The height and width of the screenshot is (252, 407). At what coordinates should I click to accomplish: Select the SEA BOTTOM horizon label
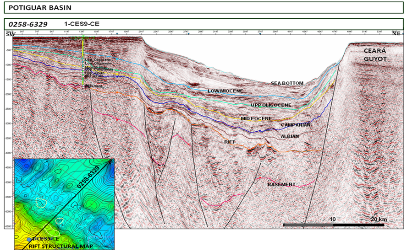click(x=287, y=83)
